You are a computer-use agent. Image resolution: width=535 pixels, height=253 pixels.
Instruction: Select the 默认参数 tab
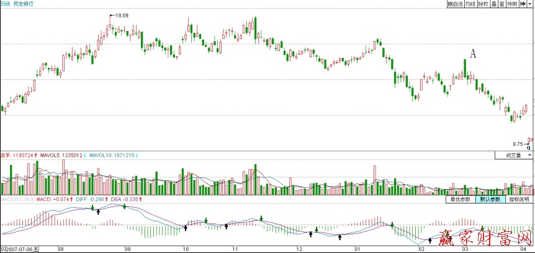point(490,200)
